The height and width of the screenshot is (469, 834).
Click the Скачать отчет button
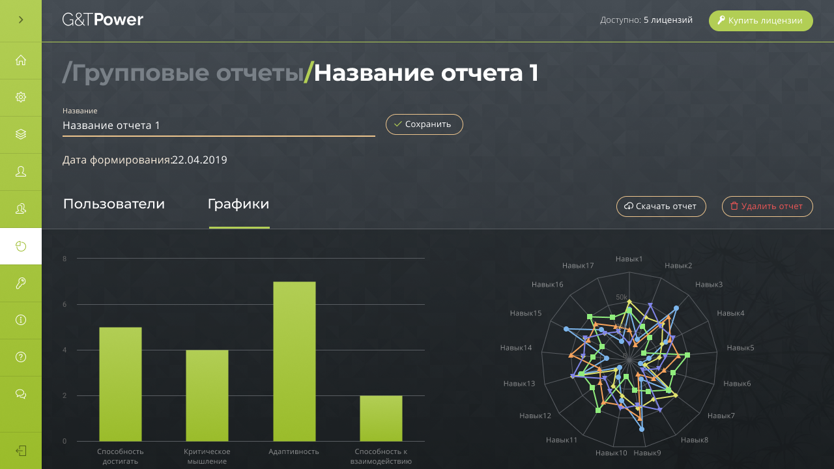[x=661, y=206]
